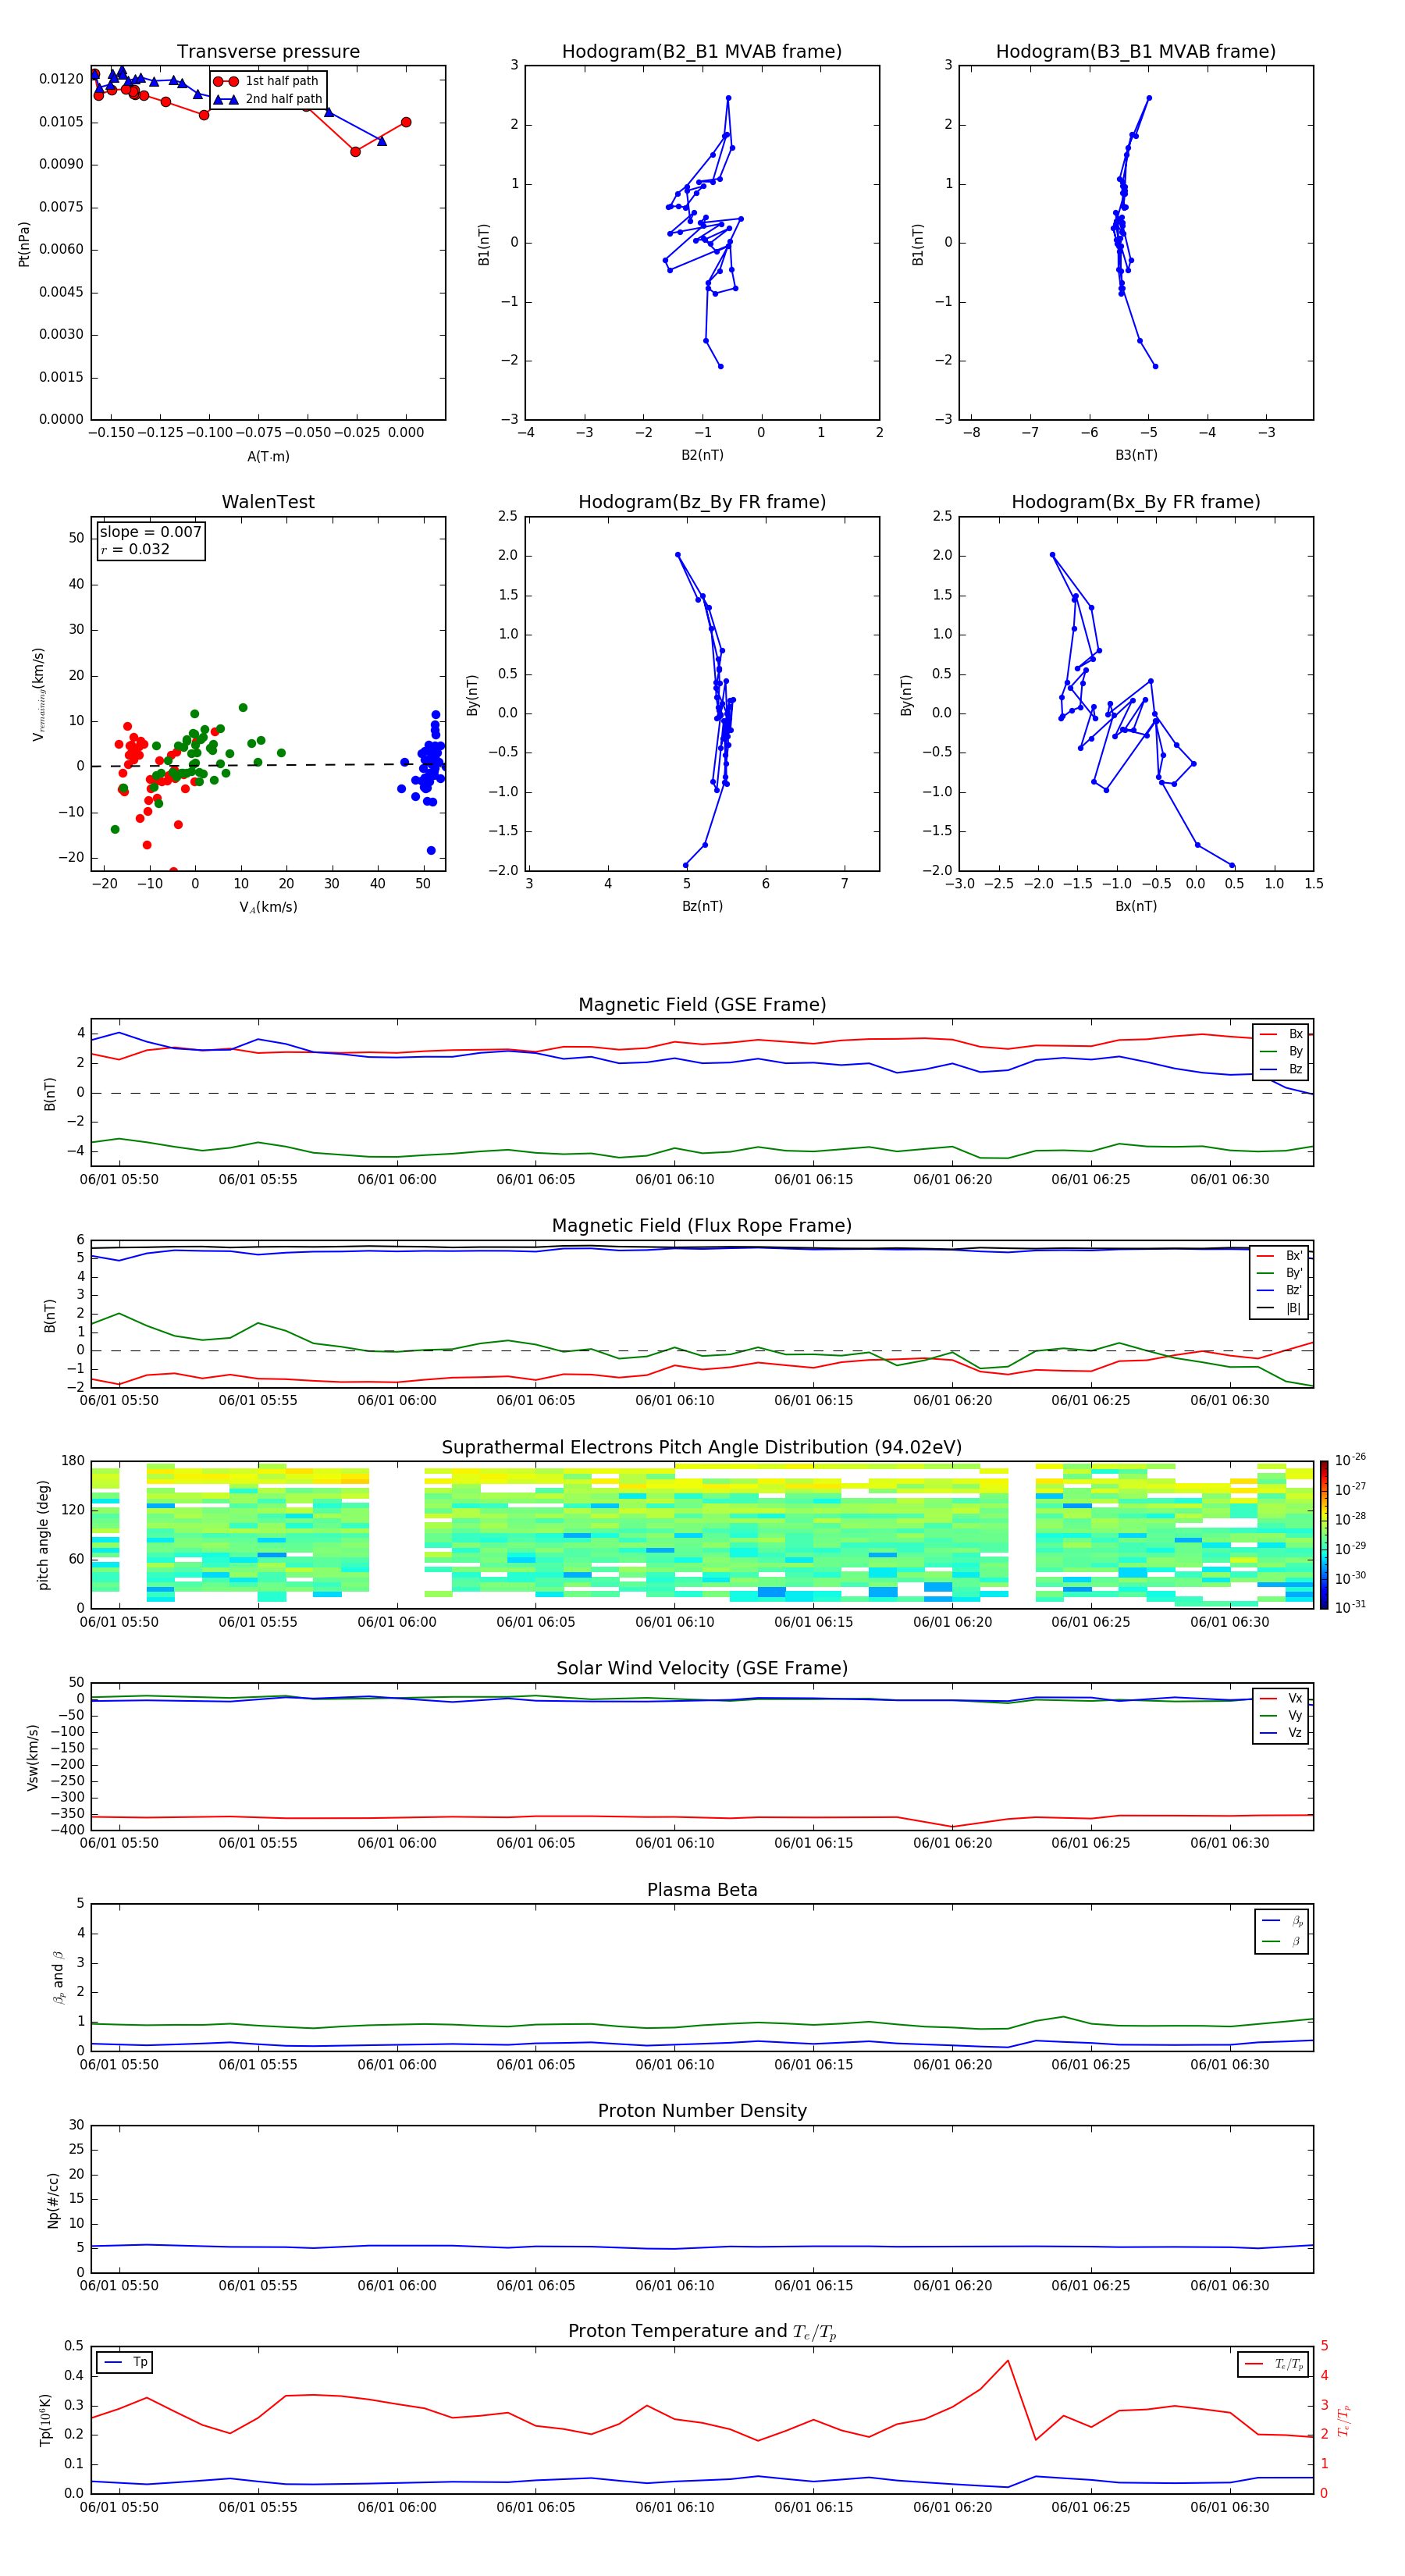Click the 'B2(nT)' x-axis label
1405x2576 pixels.
point(702,455)
